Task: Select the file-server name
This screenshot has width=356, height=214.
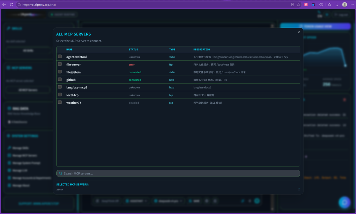Action: tap(73, 65)
